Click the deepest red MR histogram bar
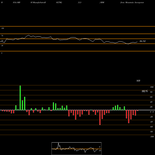 point(100,117)
